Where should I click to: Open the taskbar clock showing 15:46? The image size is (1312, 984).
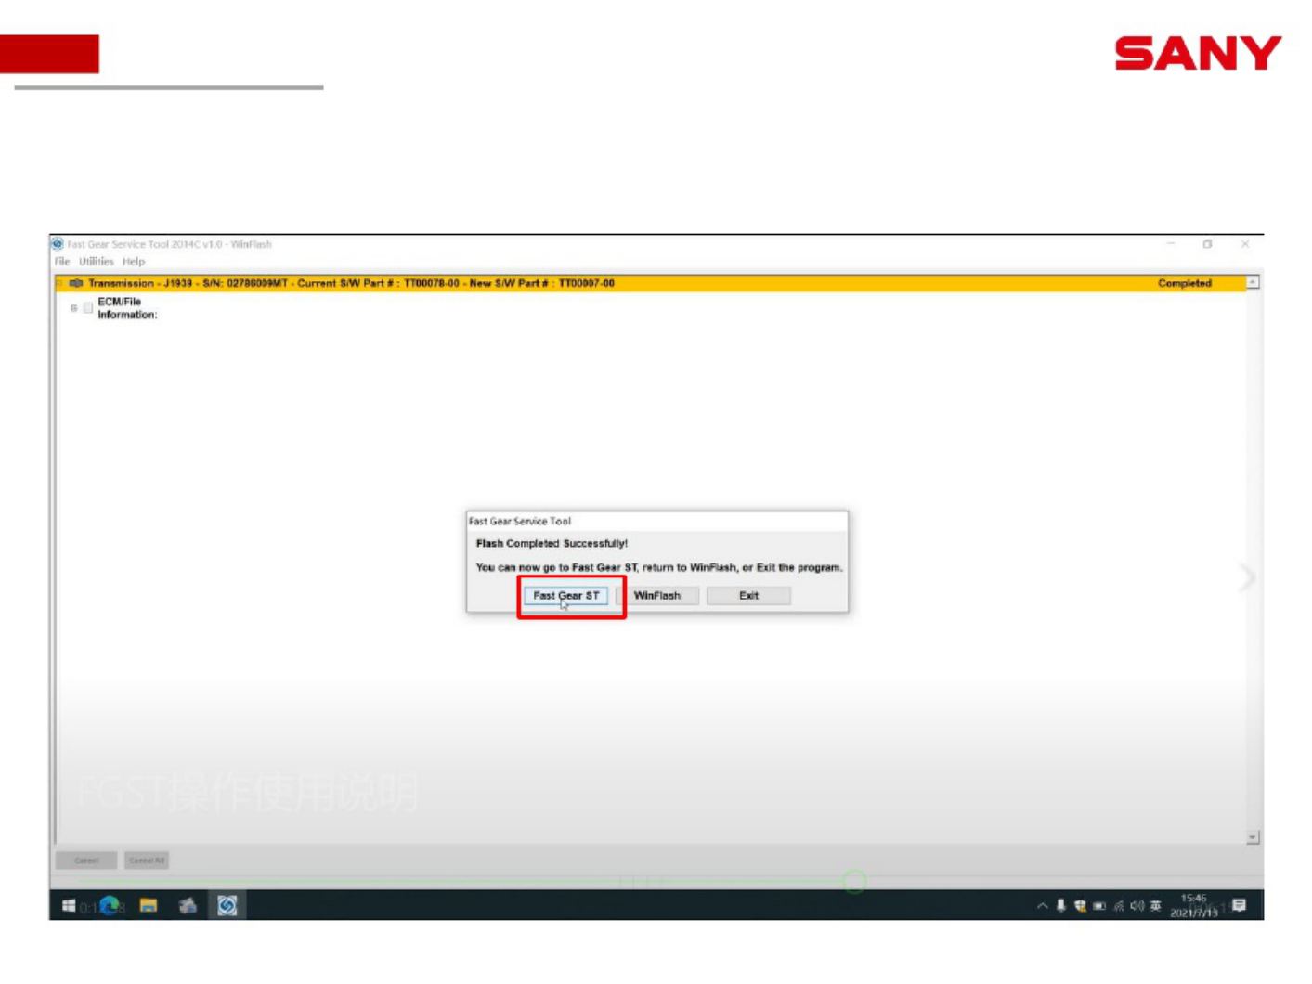(x=1194, y=905)
